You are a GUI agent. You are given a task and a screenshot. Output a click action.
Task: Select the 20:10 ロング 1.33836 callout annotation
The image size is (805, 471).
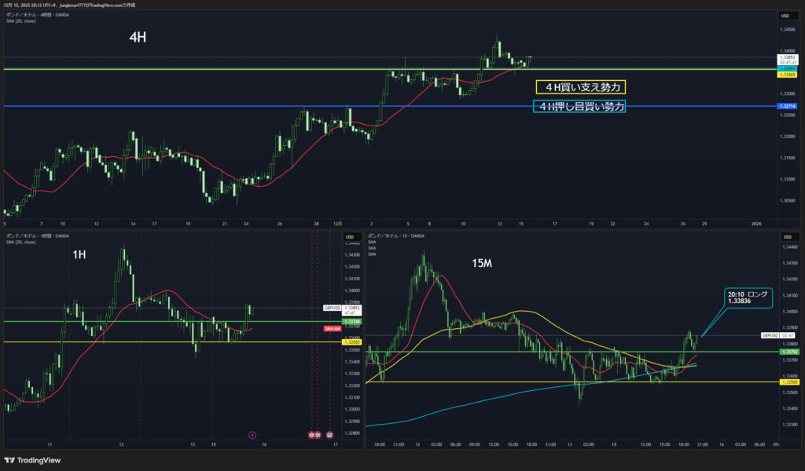coord(746,296)
